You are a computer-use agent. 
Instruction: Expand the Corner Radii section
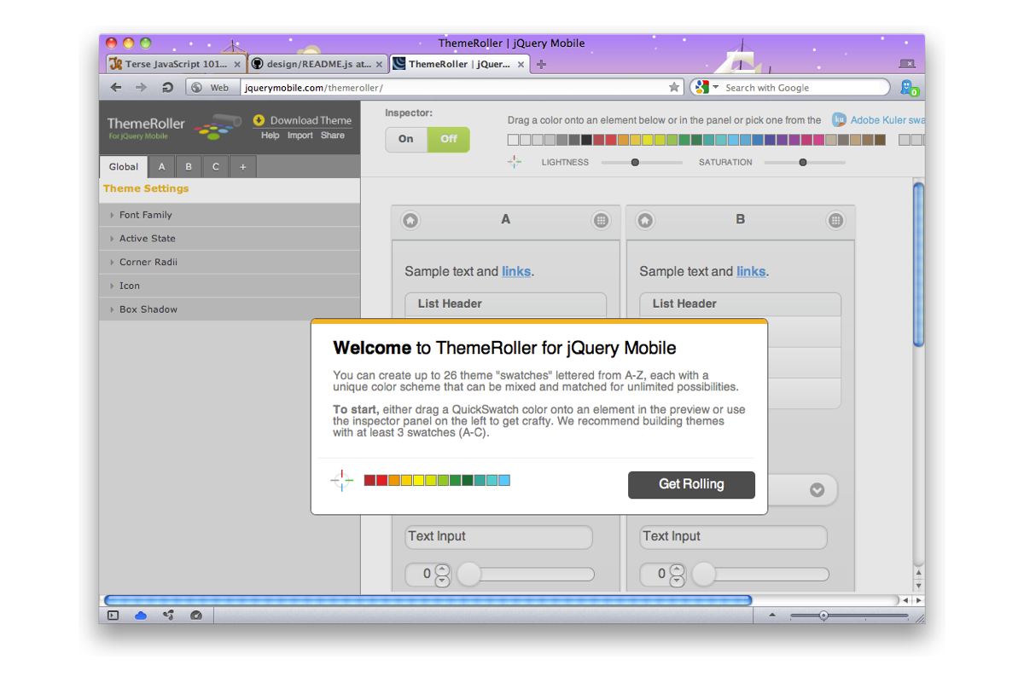pos(230,263)
